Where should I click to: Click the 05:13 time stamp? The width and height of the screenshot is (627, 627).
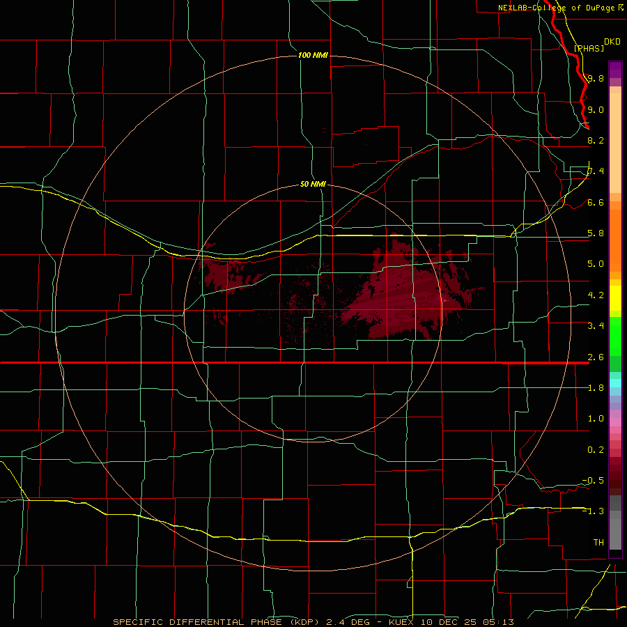[x=499, y=622]
